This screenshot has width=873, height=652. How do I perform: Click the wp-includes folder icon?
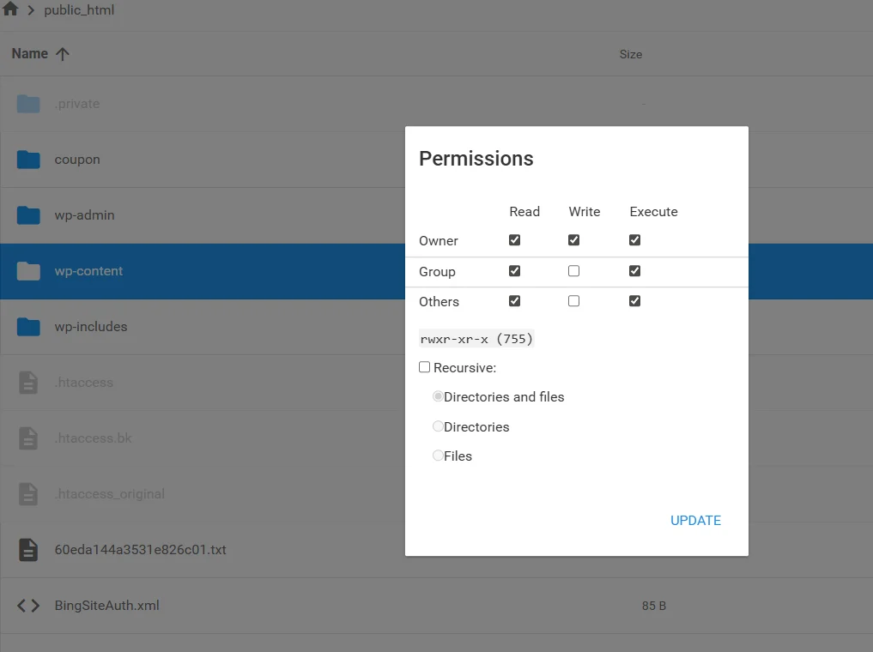tap(28, 327)
